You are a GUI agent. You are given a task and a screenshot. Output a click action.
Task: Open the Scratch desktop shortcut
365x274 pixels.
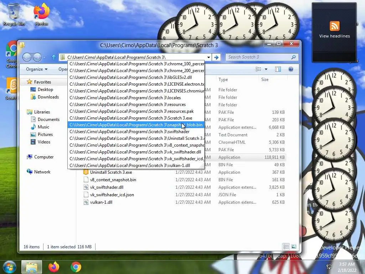pos(11,89)
